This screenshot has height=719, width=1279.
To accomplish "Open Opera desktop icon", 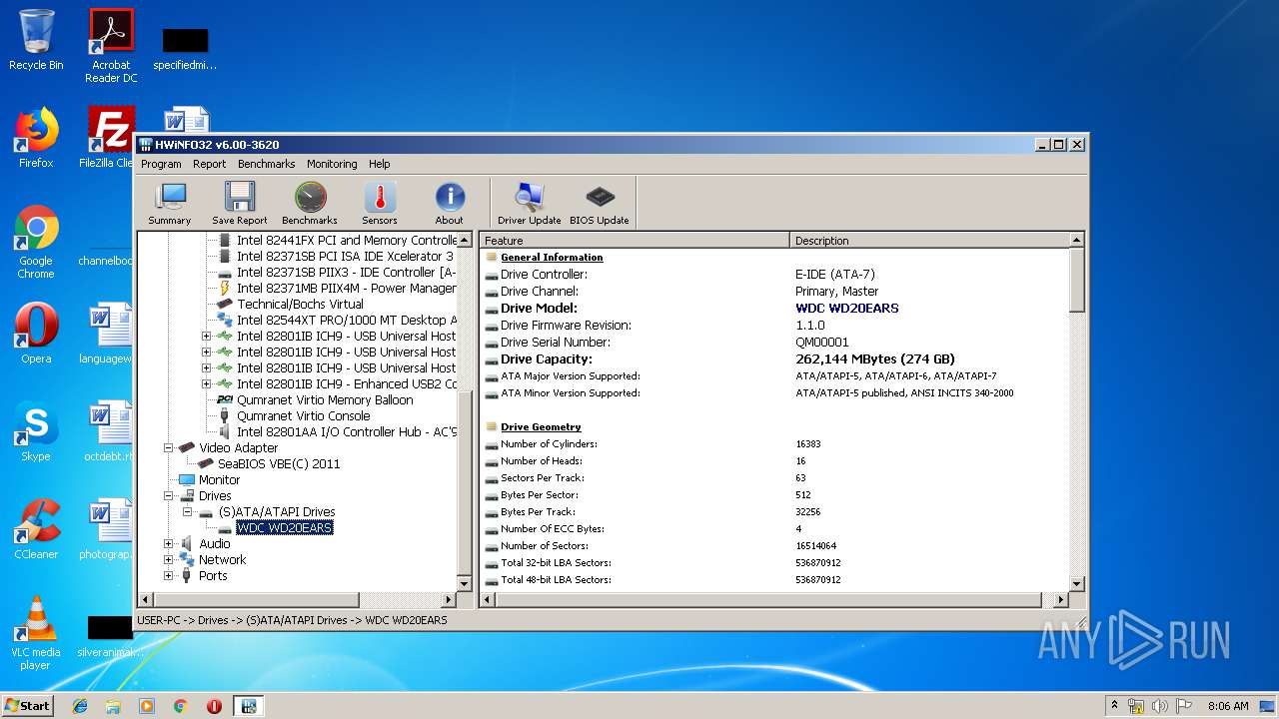I will point(36,335).
